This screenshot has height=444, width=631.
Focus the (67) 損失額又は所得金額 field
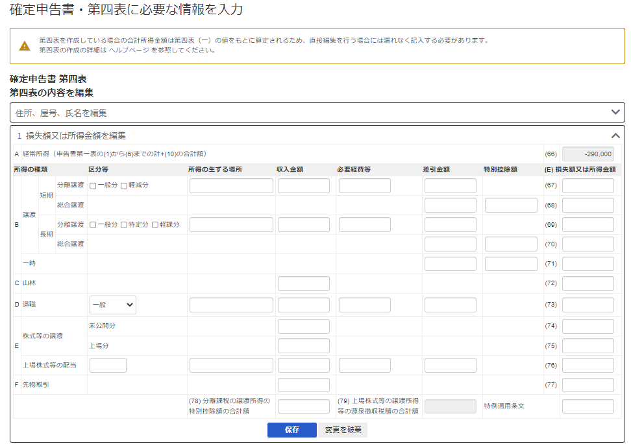click(588, 185)
